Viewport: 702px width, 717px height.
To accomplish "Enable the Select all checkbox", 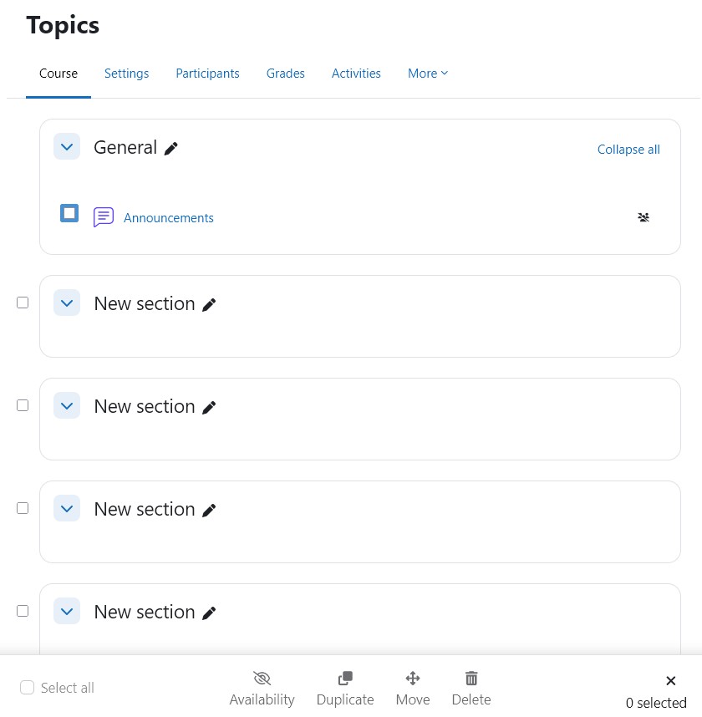I will click(x=28, y=688).
